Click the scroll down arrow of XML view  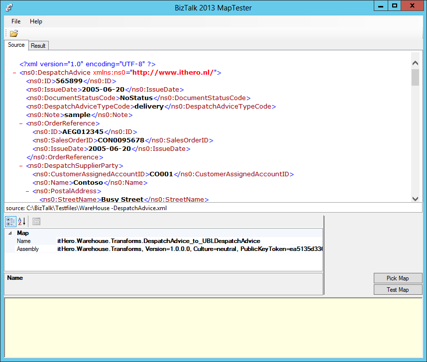(415, 199)
